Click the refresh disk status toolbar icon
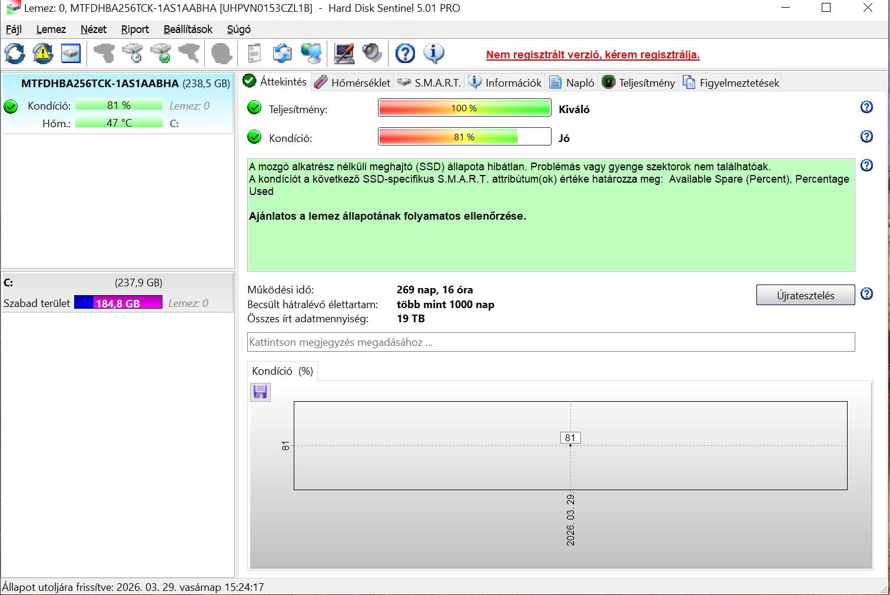The image size is (890, 595). pyautogui.click(x=15, y=54)
